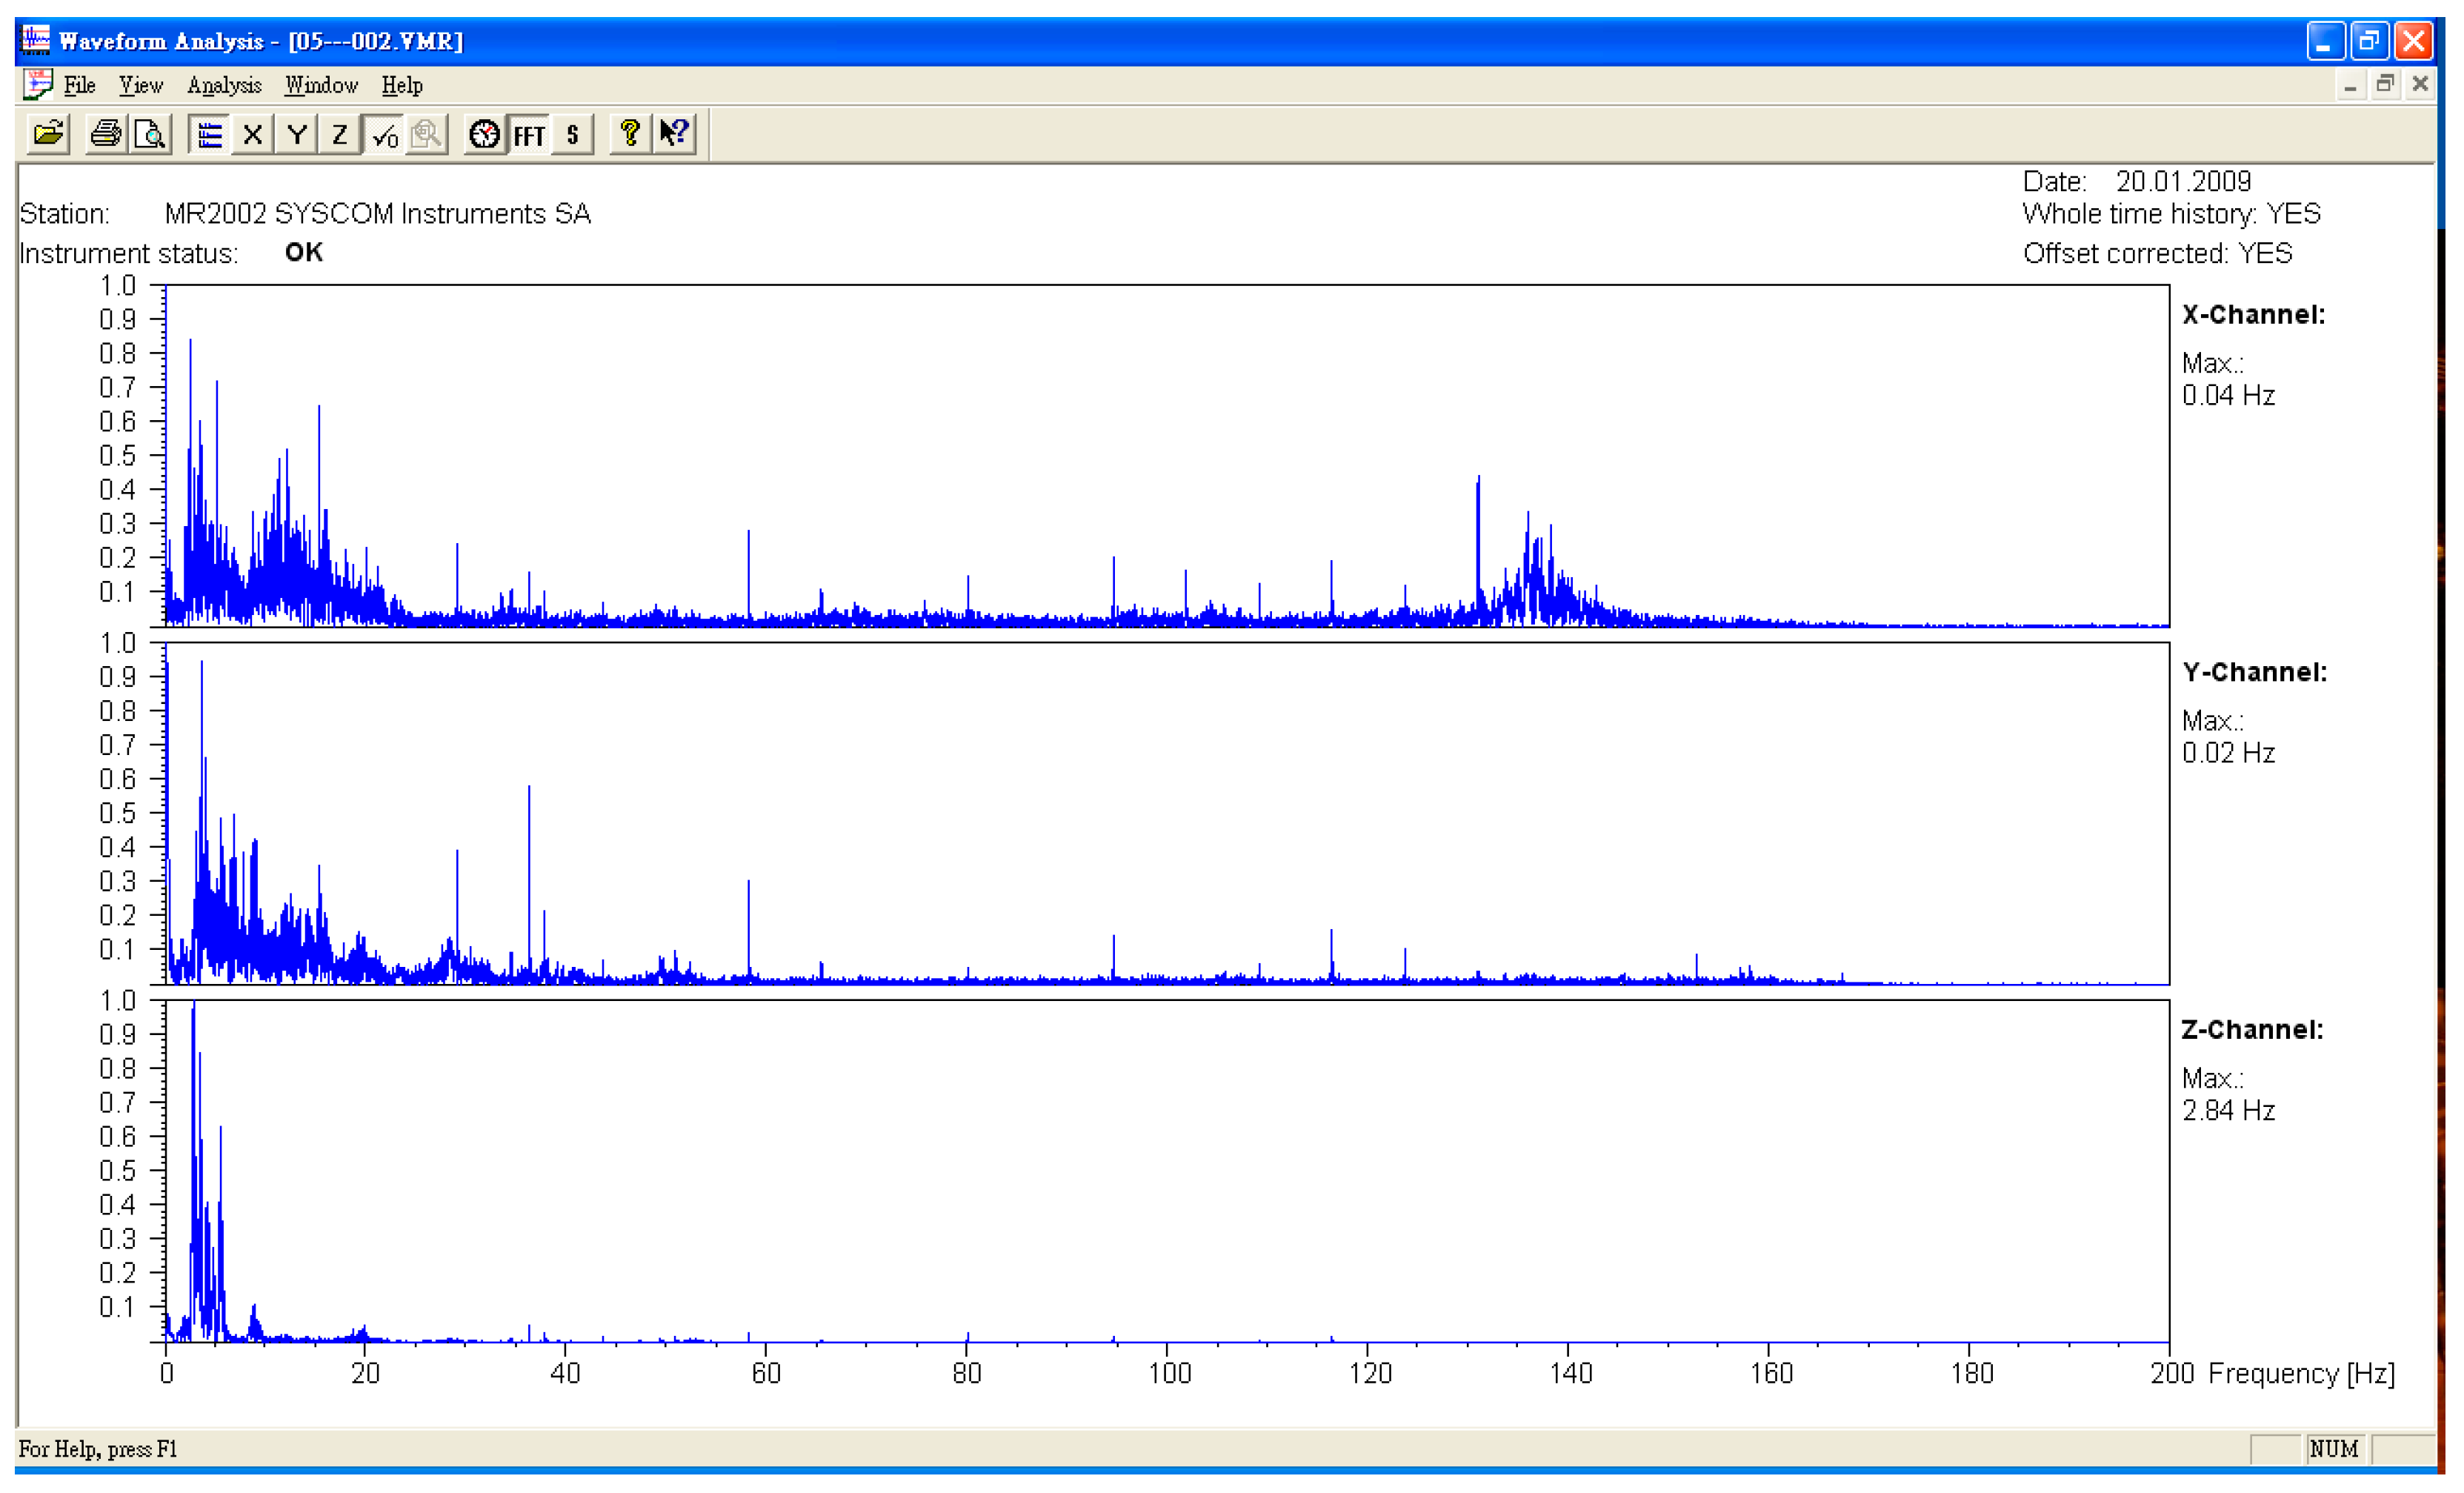Activate context help pointer tool

(675, 134)
